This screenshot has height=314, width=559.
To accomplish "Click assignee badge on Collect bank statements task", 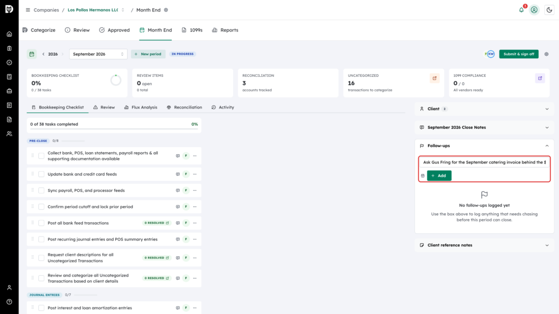I will pyautogui.click(x=186, y=156).
